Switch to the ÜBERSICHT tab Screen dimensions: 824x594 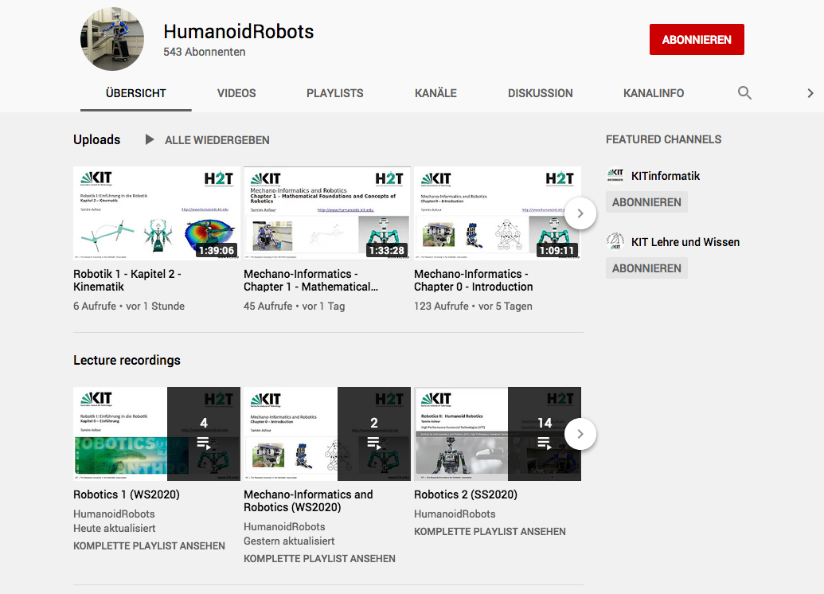pyautogui.click(x=135, y=93)
